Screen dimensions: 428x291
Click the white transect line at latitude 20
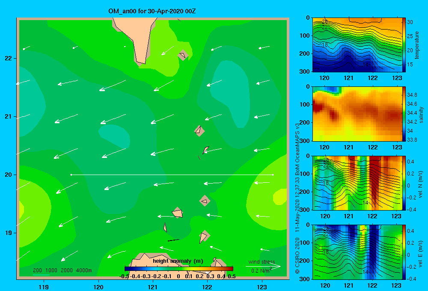pyautogui.click(x=172, y=175)
